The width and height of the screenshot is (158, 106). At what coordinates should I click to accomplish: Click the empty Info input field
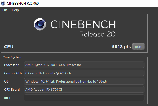tap(84, 98)
